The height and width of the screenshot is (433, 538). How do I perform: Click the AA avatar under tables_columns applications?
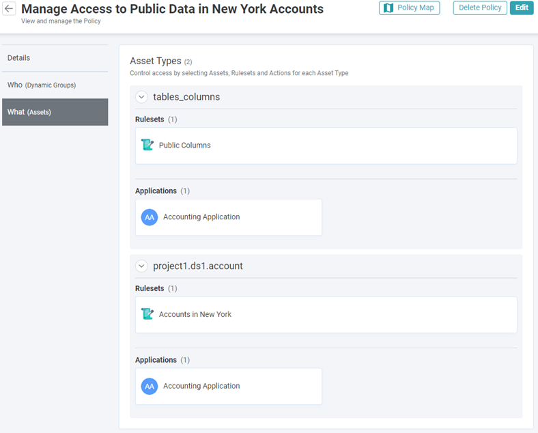coord(150,217)
